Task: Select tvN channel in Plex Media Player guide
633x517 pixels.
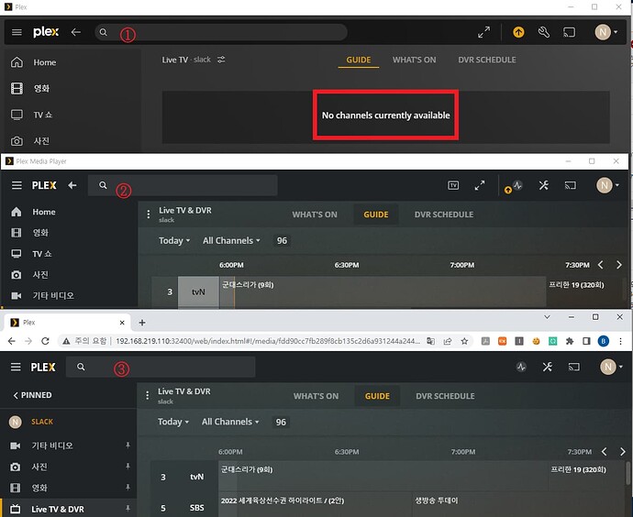Action: [x=198, y=292]
